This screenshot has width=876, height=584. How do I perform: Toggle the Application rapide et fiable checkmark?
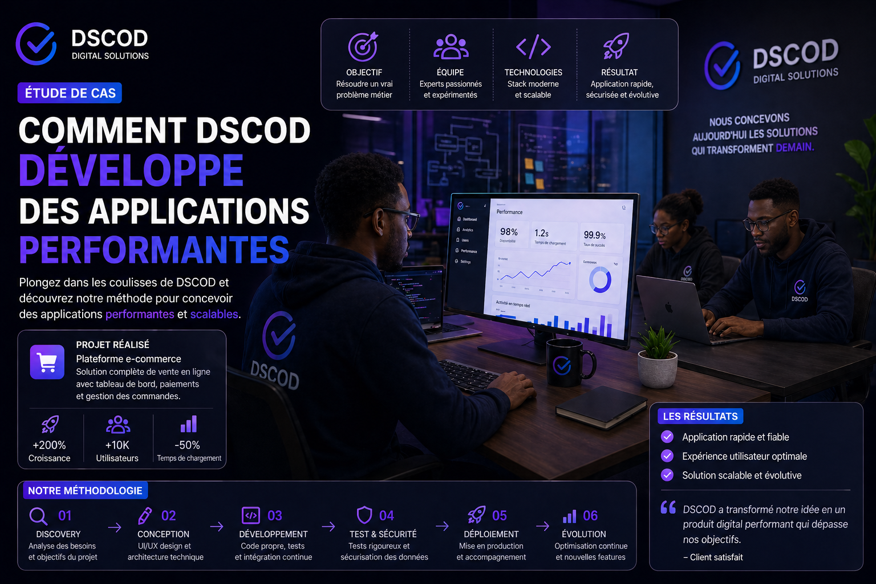coord(667,437)
